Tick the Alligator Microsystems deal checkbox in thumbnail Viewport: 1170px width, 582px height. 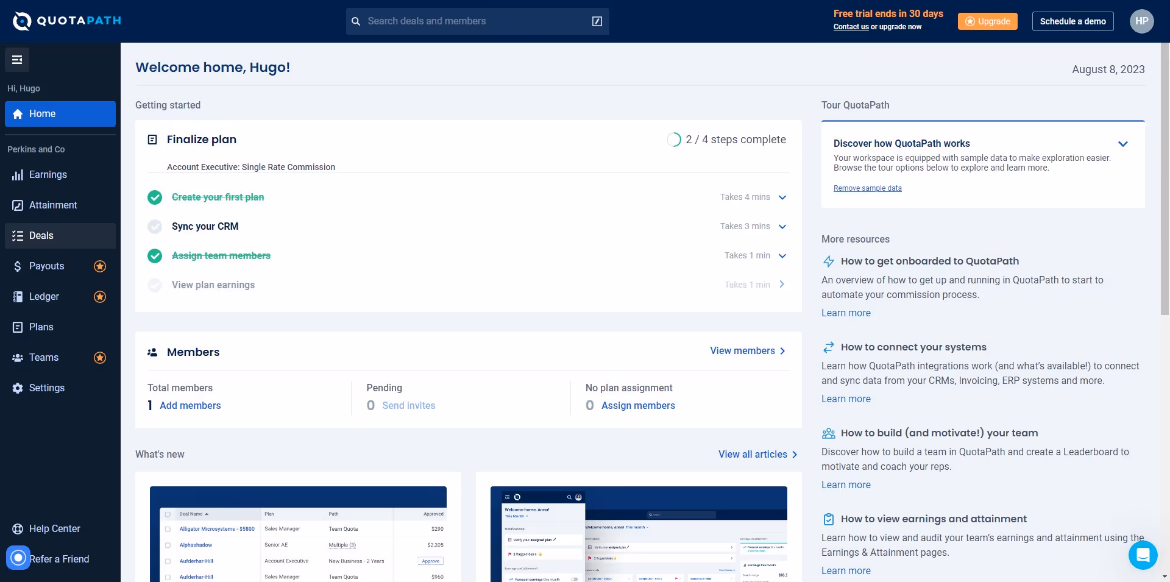[168, 529]
